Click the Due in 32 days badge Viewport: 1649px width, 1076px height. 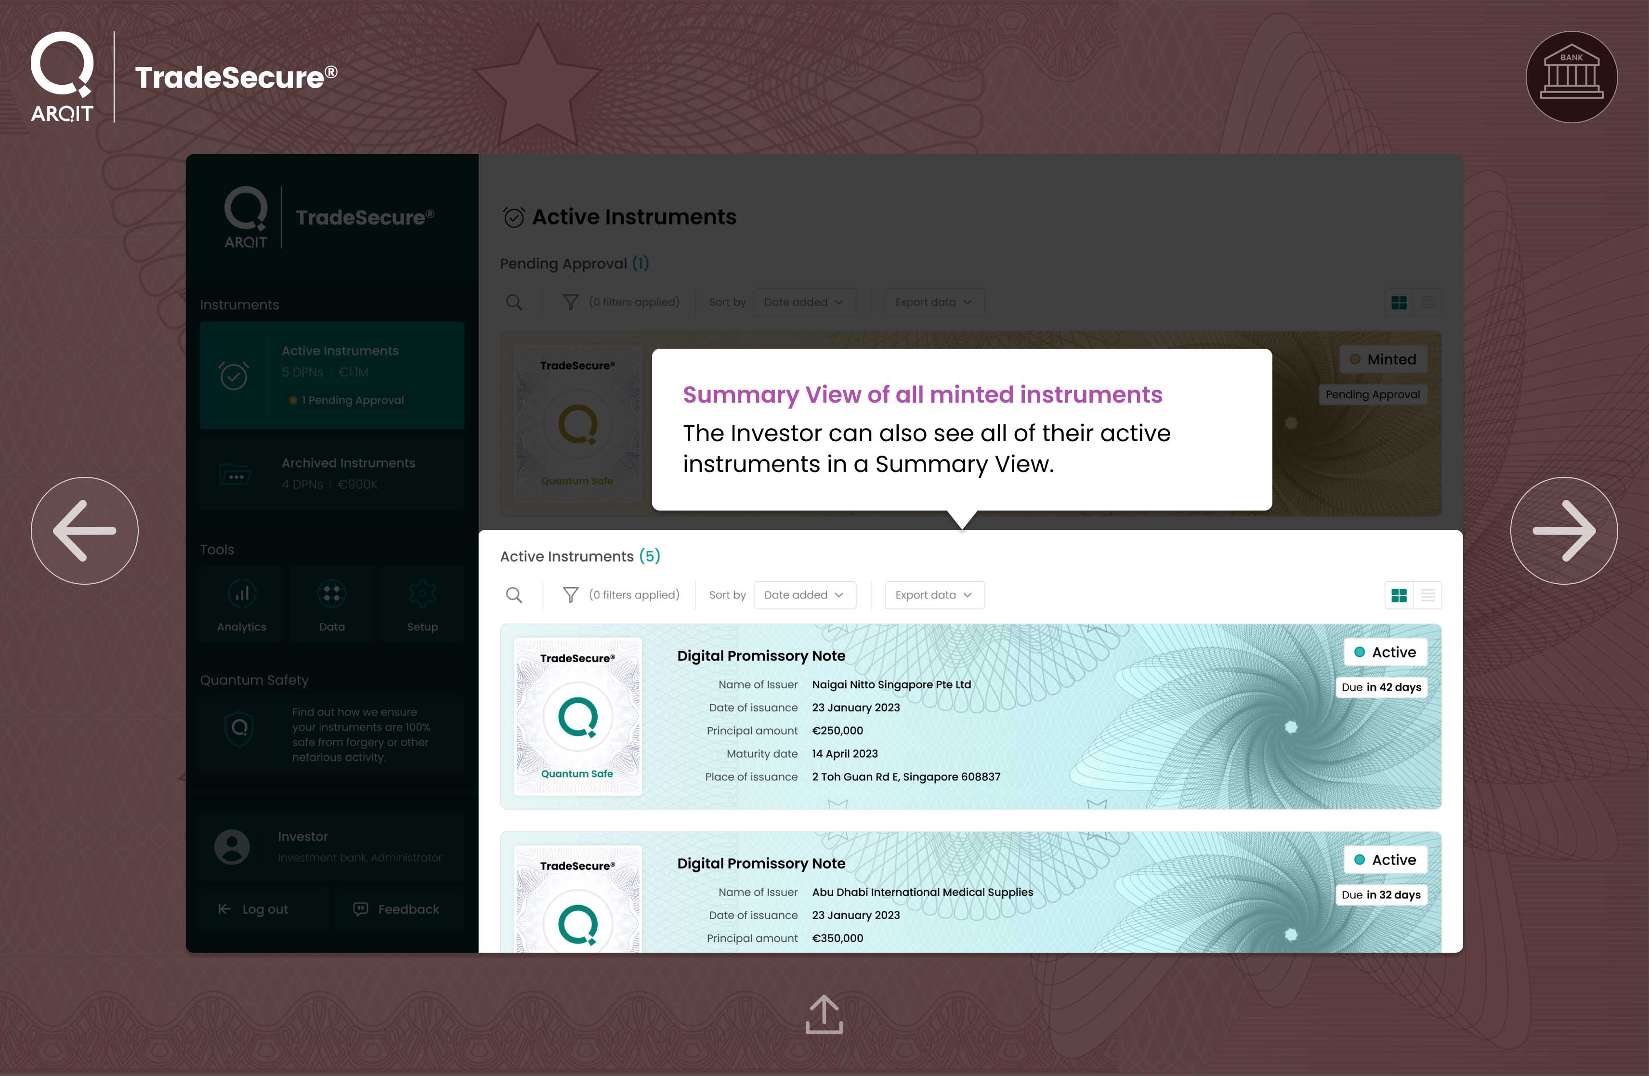1381,894
